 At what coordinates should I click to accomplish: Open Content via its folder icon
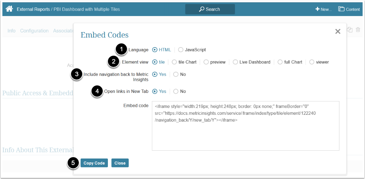[341, 9]
